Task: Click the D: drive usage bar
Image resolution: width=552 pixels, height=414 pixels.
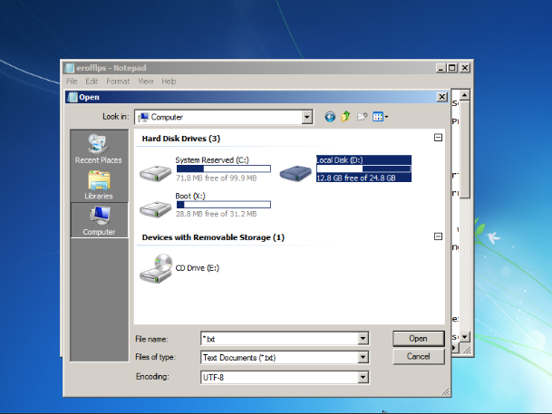Action: point(363,168)
